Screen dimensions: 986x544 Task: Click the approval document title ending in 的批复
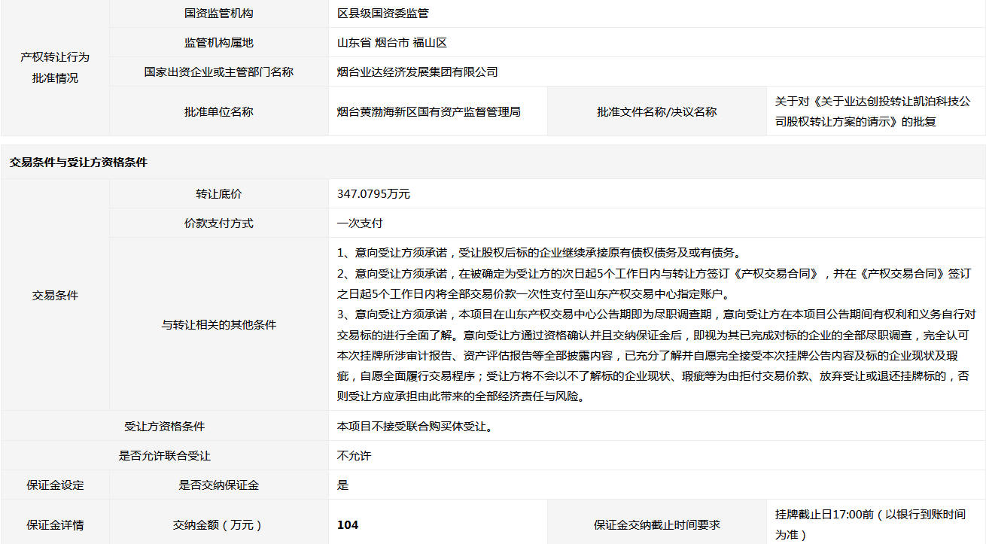pyautogui.click(x=872, y=111)
